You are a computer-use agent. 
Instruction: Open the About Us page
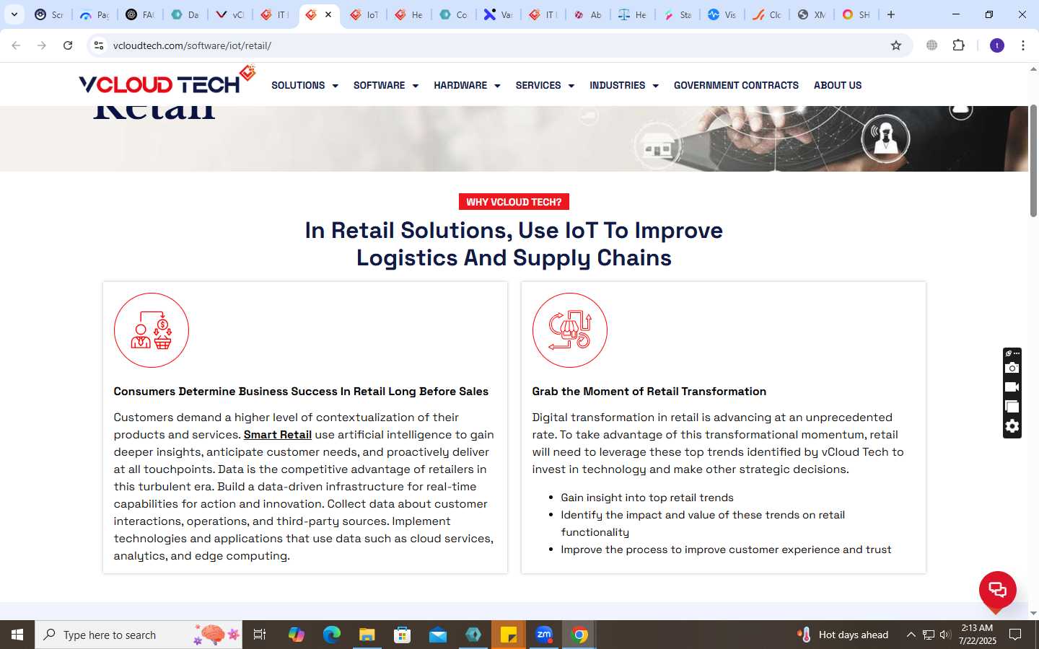point(838,85)
